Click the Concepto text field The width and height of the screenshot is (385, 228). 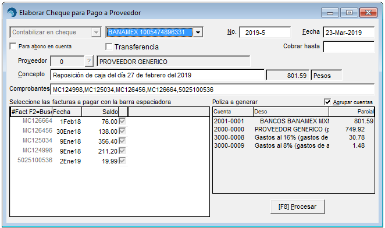click(x=157, y=75)
